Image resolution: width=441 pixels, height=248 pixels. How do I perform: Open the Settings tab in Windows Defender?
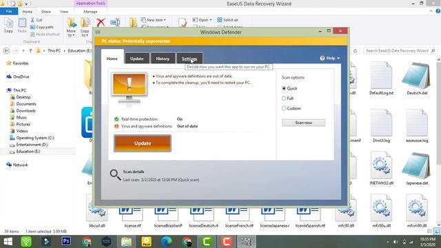189,59
